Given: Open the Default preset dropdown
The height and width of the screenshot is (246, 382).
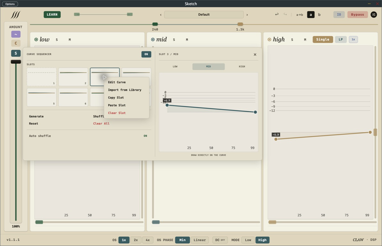Looking at the screenshot, I should (204, 15).
